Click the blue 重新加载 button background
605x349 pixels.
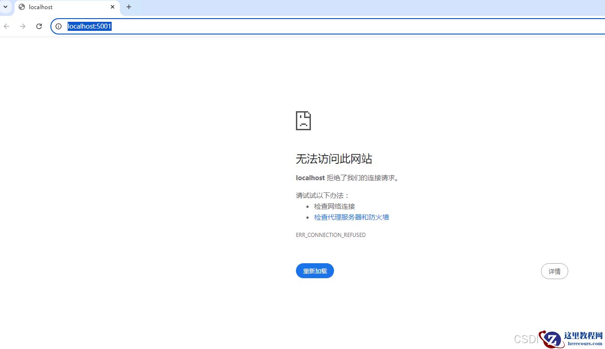[x=315, y=270]
